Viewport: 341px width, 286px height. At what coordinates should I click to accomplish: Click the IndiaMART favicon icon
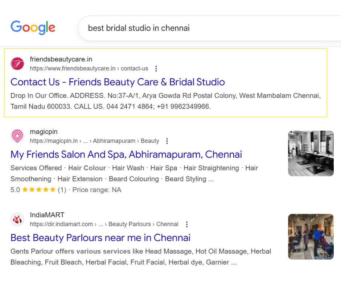(x=17, y=219)
